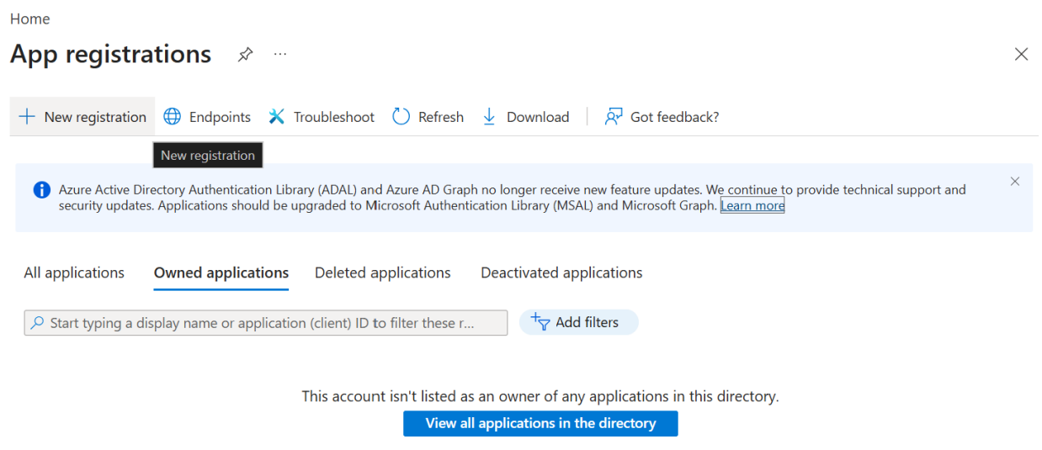
Task: Click the App registrations page title
Action: [111, 54]
